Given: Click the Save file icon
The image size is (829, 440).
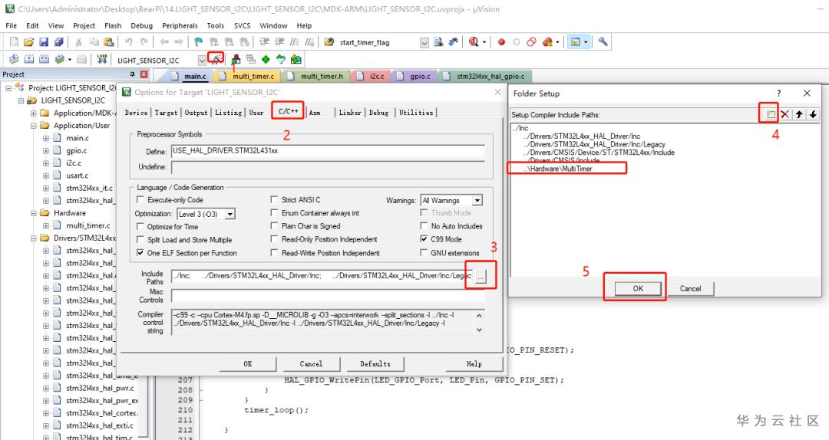Looking at the screenshot, I should tap(43, 41).
